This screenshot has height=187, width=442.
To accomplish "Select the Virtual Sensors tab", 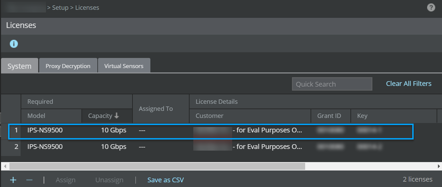I will 124,66.
